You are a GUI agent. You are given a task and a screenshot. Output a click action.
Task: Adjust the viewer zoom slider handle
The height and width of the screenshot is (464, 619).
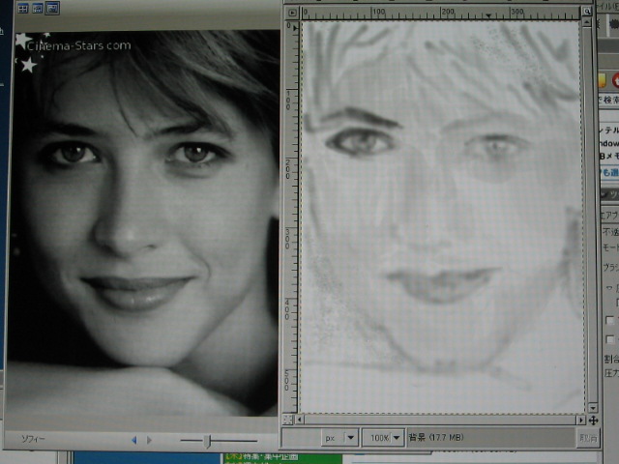(209, 441)
